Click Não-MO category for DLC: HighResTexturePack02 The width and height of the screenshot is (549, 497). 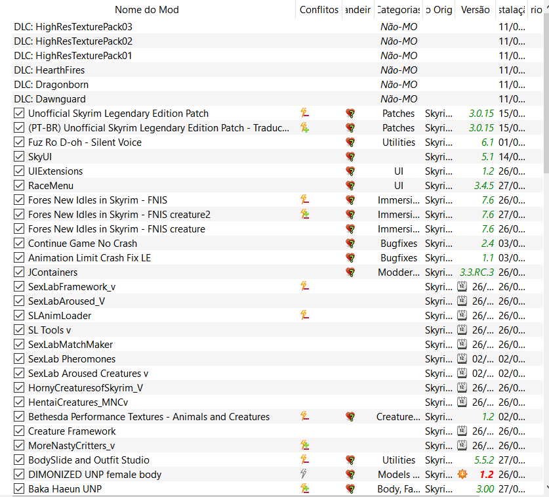click(x=399, y=41)
